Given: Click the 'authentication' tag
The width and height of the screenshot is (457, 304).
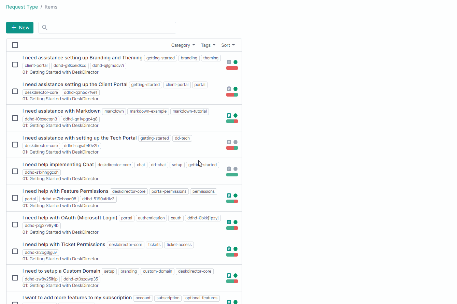Looking at the screenshot, I should (151, 218).
